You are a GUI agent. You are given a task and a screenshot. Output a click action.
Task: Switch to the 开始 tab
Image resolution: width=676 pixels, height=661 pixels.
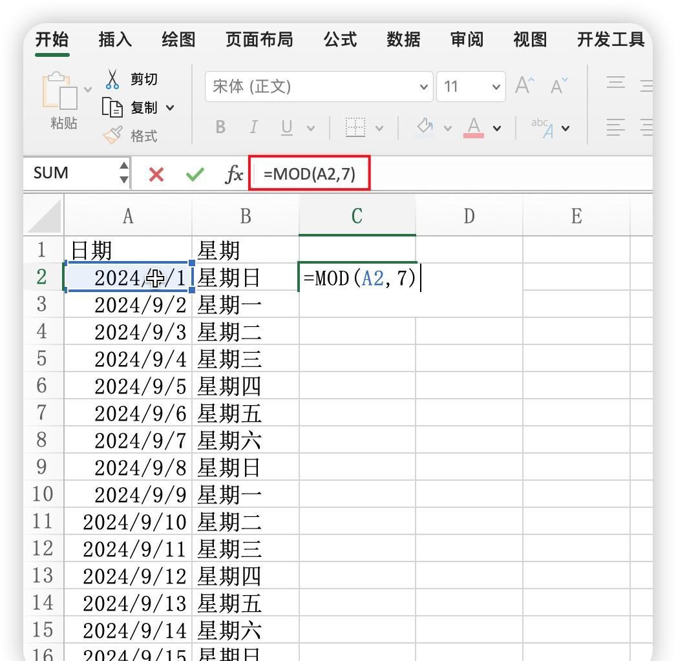coord(52,39)
